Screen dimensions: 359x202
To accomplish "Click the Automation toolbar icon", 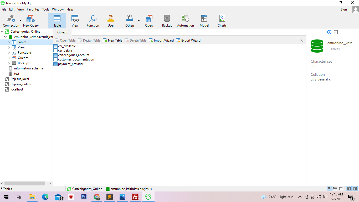I will point(185,21).
